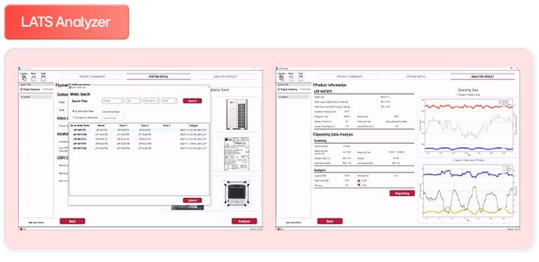
Task: Click Add System in left window system tree
Action: (x=48, y=89)
